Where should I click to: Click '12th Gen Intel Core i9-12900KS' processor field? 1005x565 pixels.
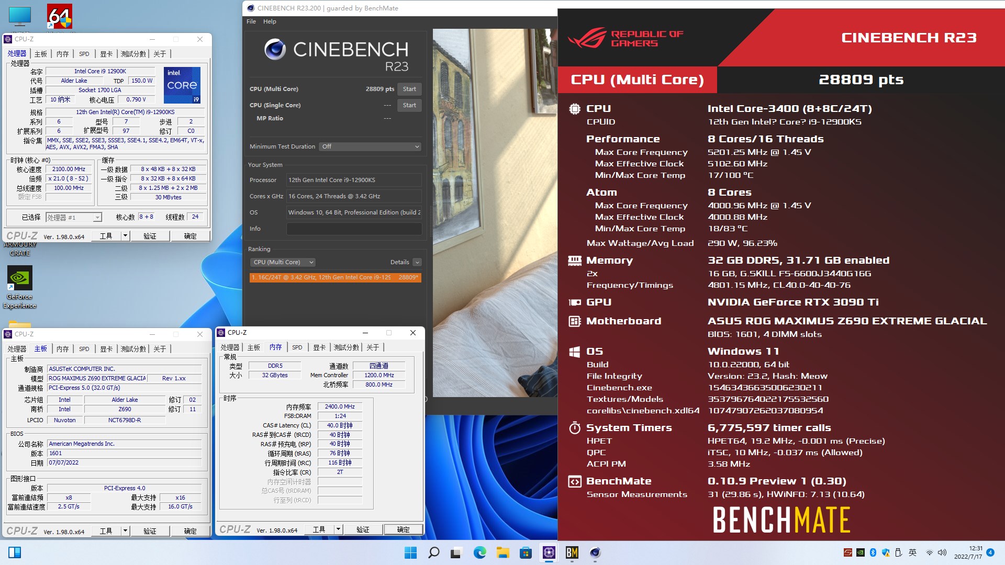(354, 180)
